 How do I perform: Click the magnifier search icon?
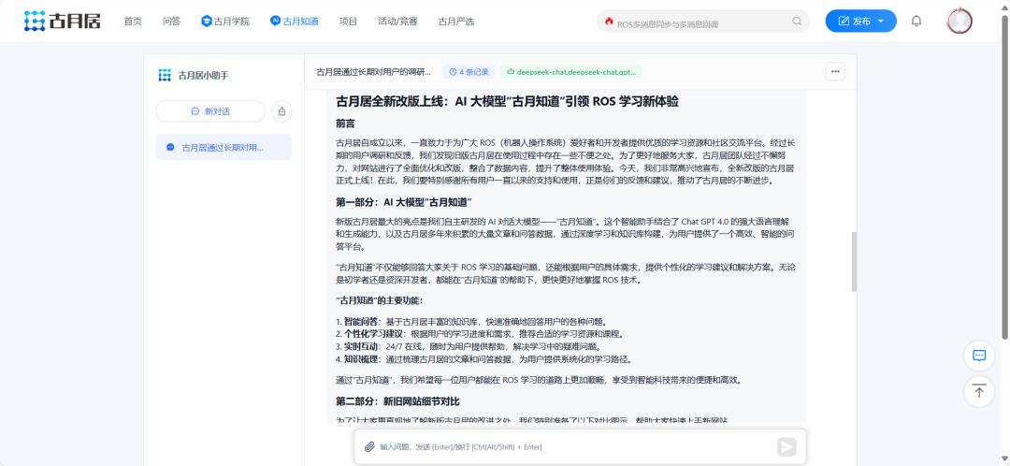pyautogui.click(x=797, y=22)
